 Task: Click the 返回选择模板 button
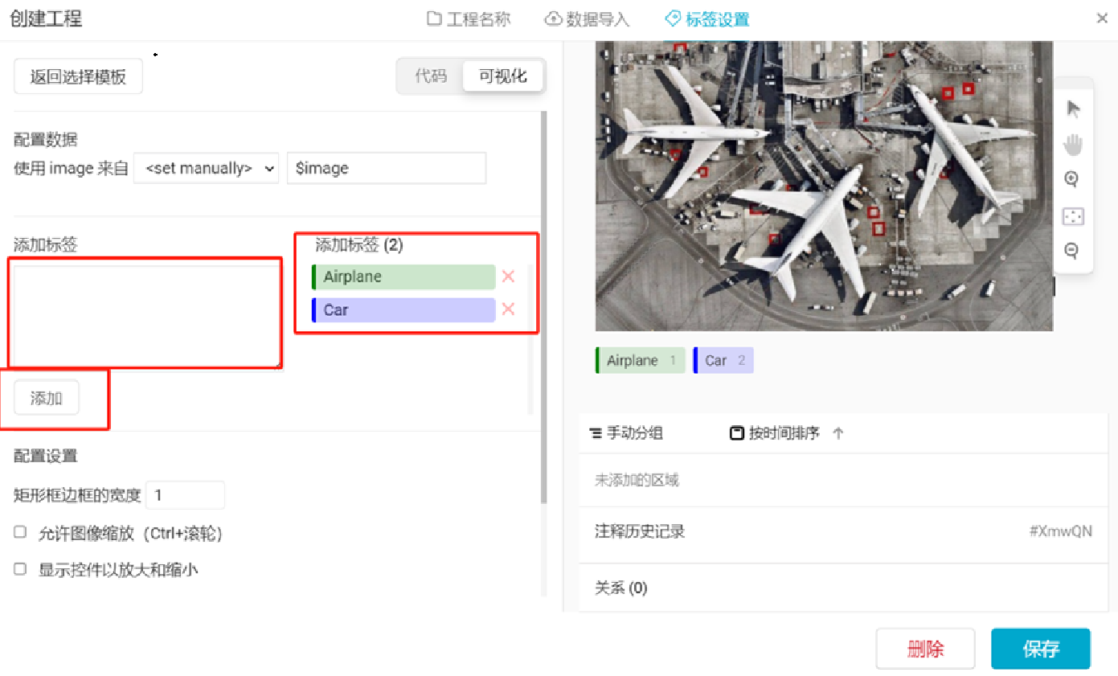[x=78, y=77]
